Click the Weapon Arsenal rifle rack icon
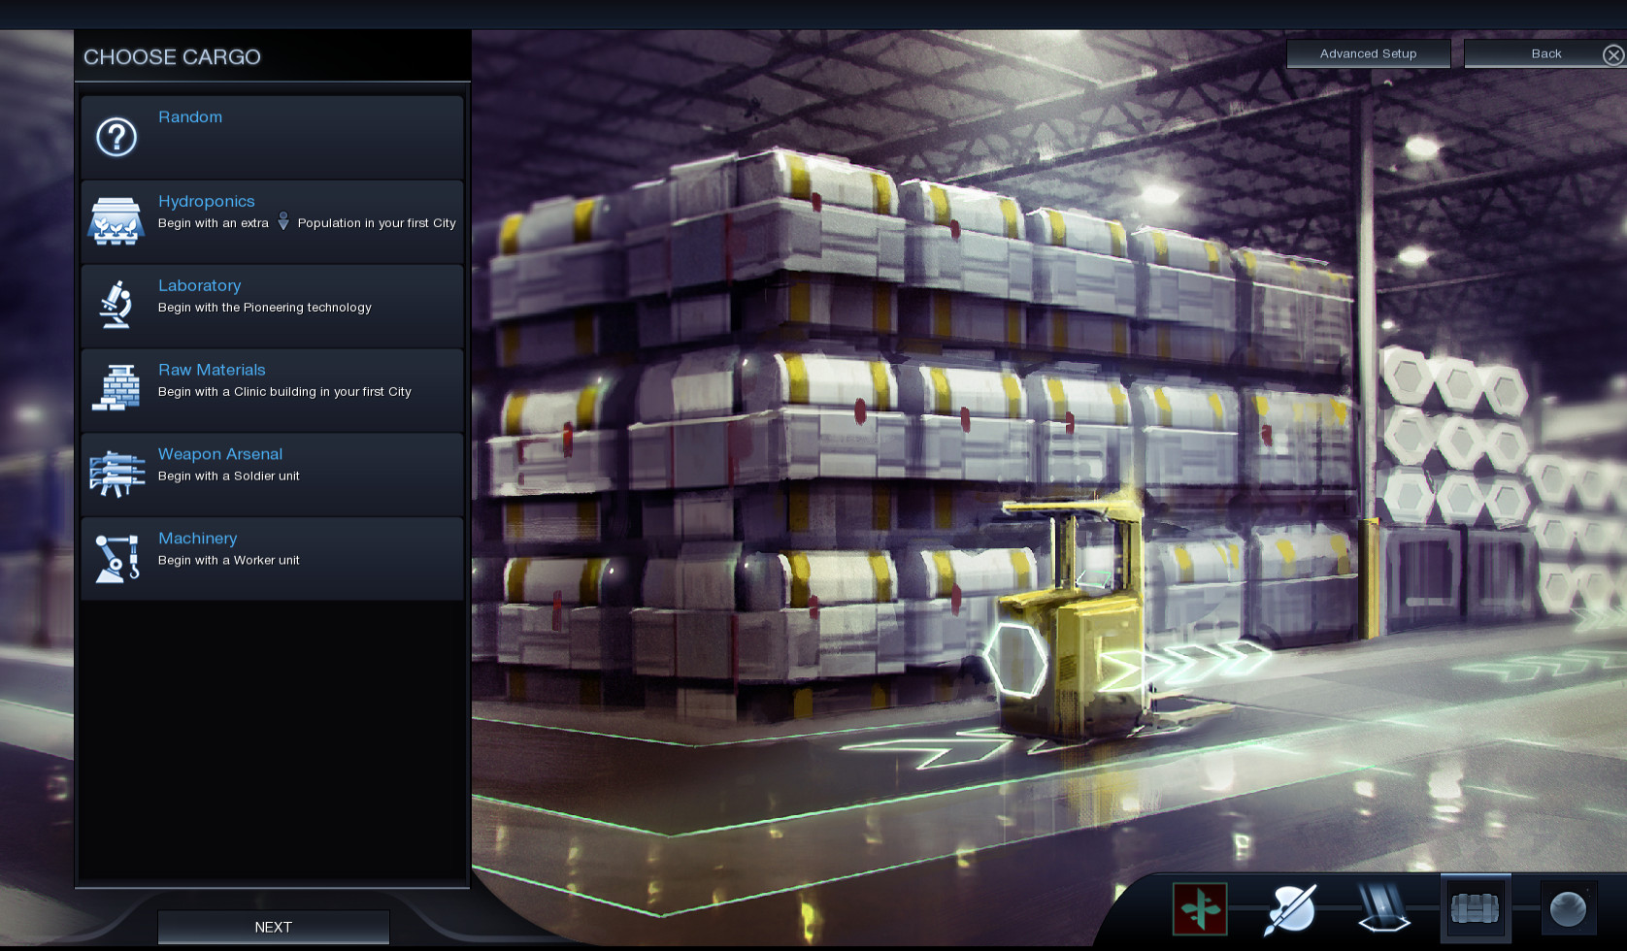The width and height of the screenshot is (1627, 951). coord(116,474)
